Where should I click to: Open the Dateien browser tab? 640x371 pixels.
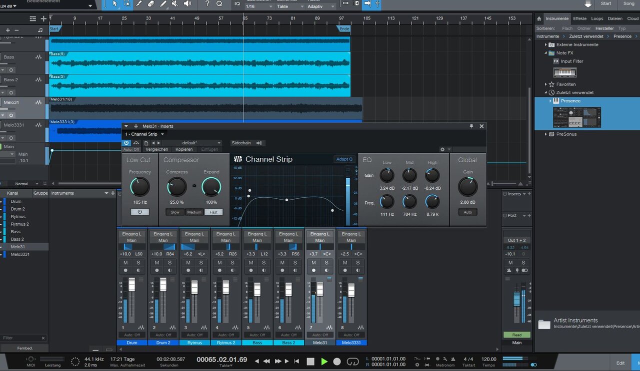615,18
